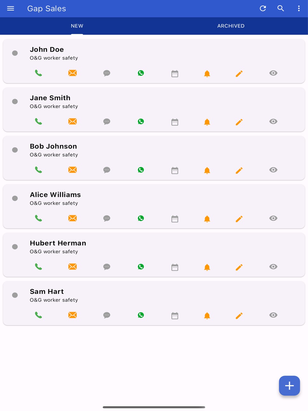Send email to Jane Smith
The width and height of the screenshot is (308, 411).
click(73, 121)
